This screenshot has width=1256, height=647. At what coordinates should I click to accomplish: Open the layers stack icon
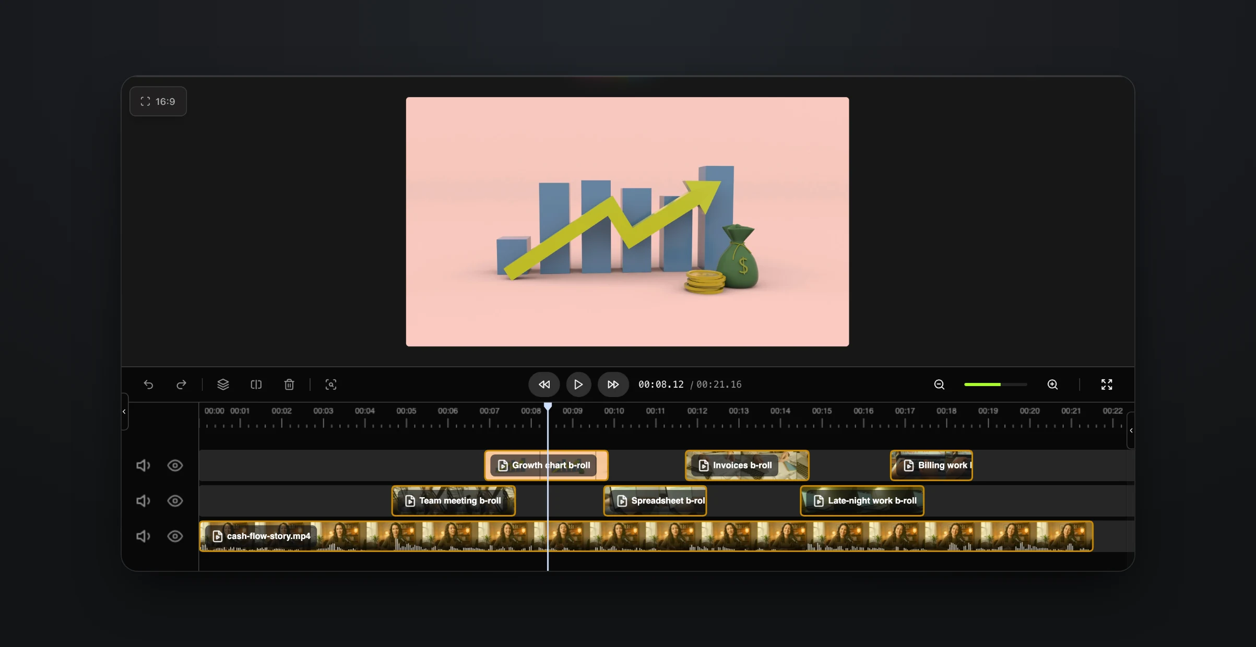pyautogui.click(x=223, y=385)
